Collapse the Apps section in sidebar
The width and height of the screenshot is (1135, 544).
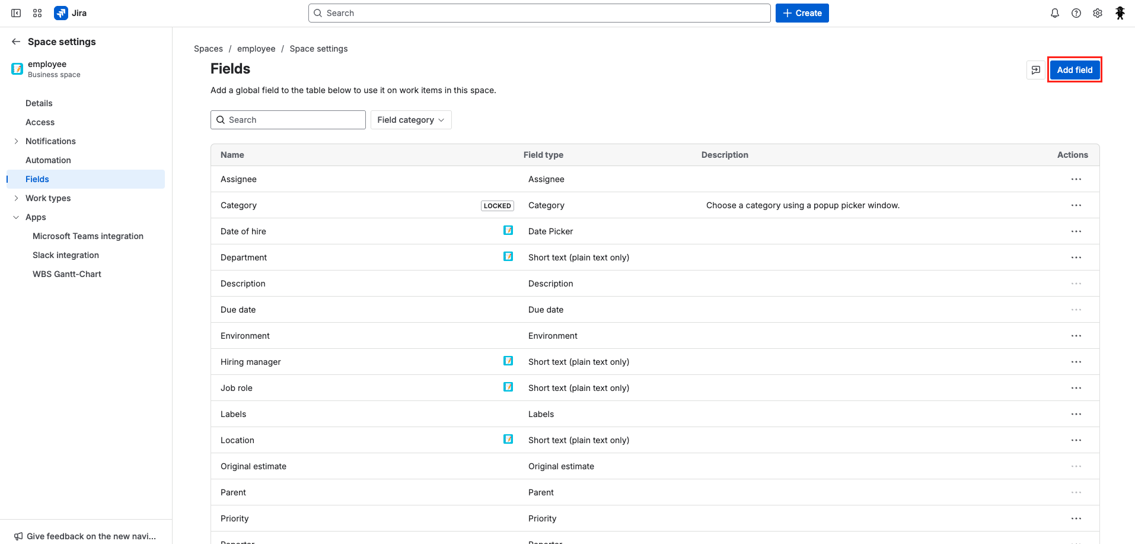16,217
